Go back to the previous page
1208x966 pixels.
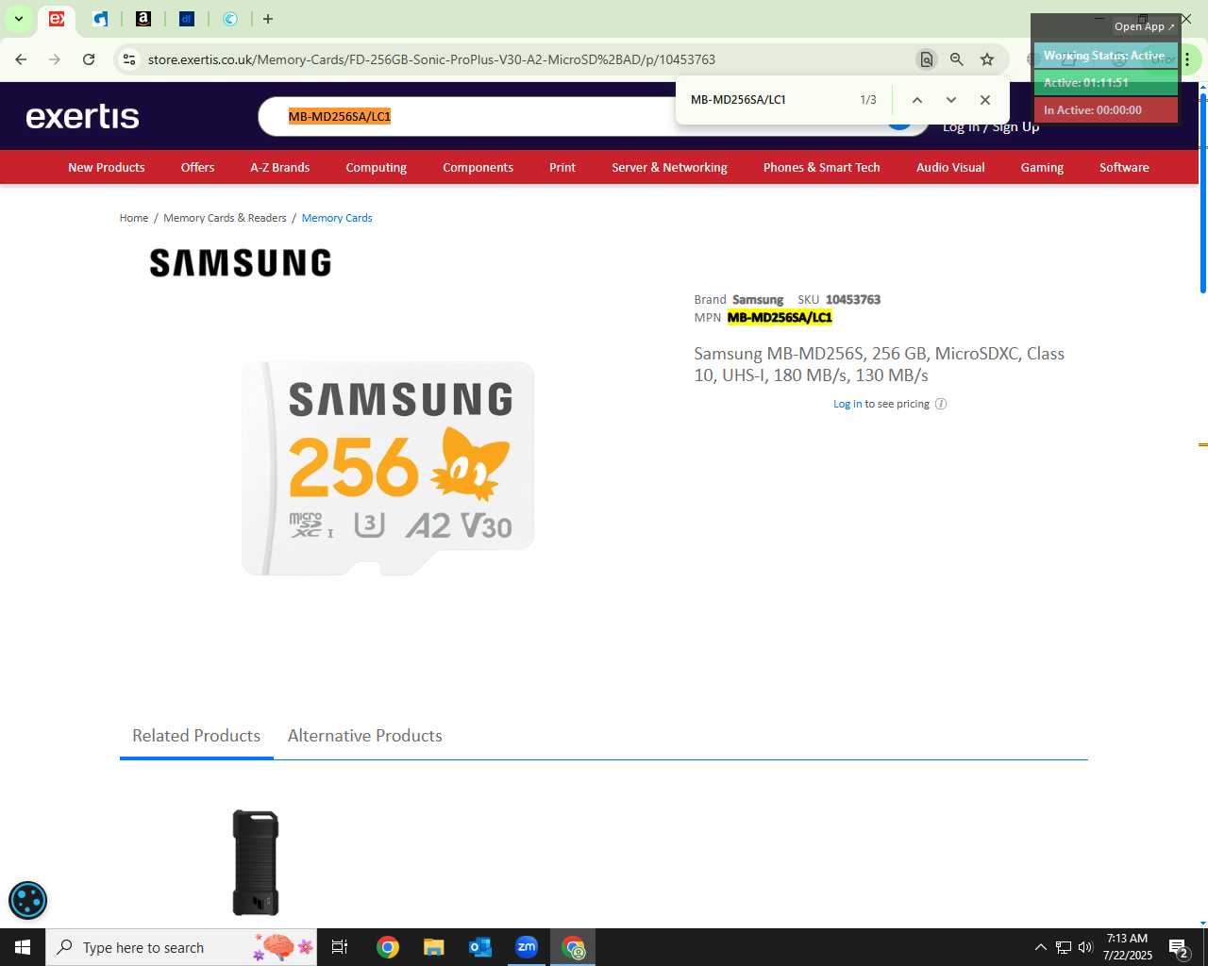click(x=21, y=59)
